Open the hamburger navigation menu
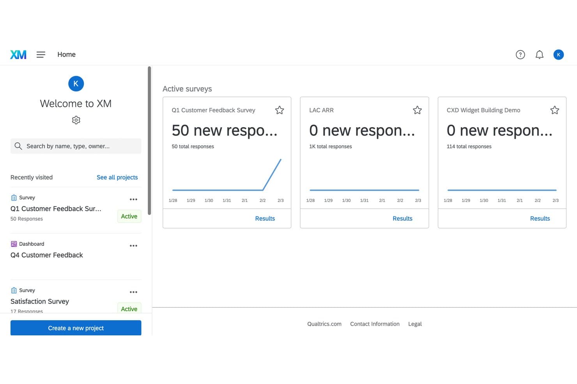 coord(41,54)
